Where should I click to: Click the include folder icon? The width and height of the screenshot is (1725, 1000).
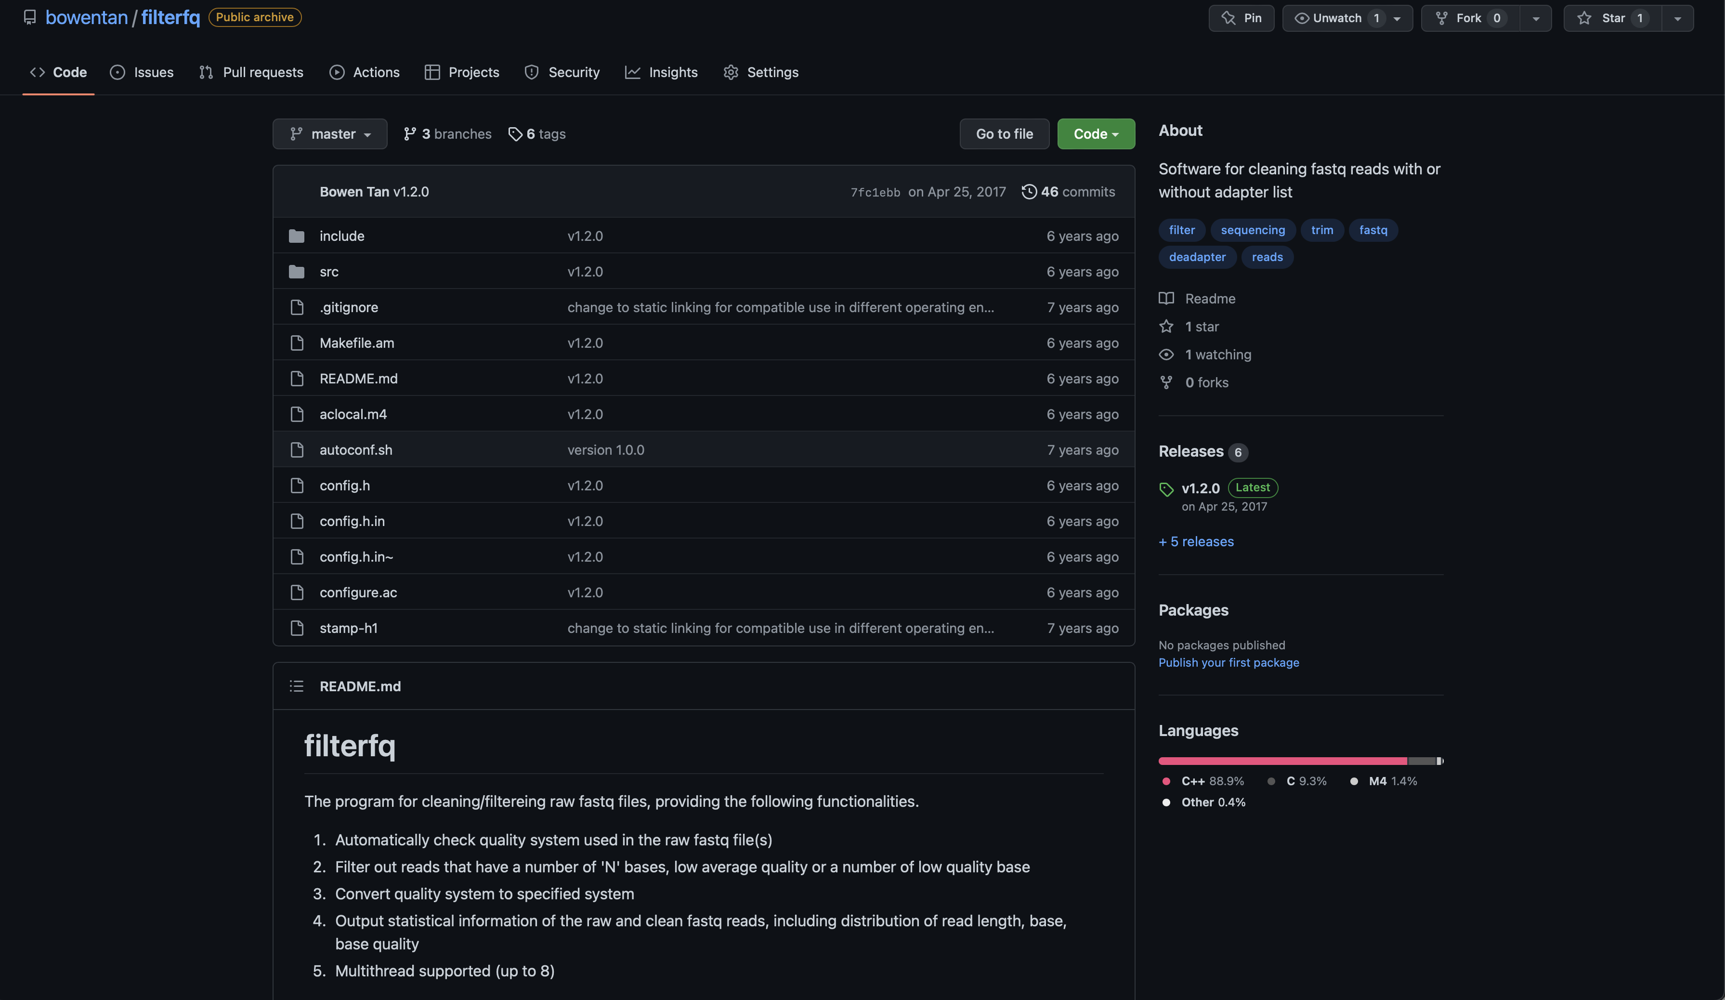[x=296, y=236]
